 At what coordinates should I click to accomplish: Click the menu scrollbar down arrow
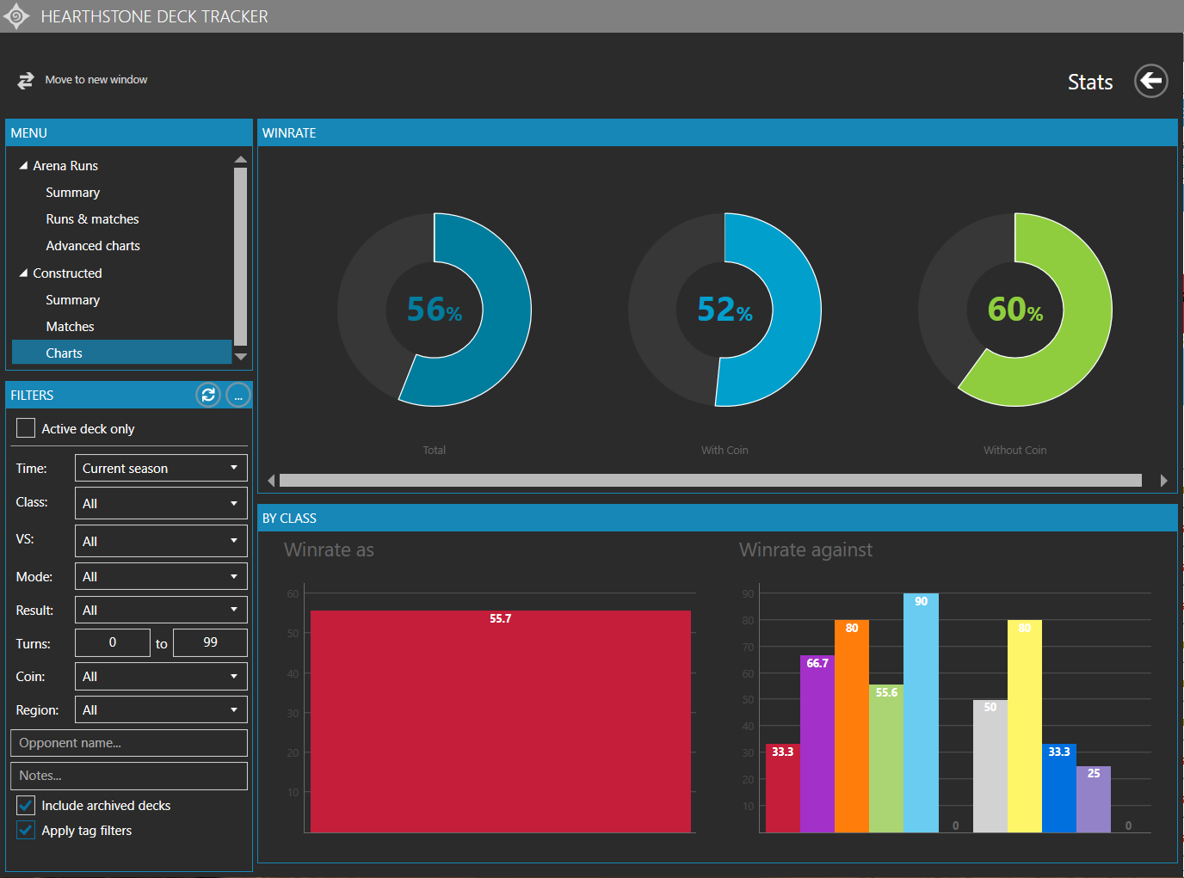(241, 356)
